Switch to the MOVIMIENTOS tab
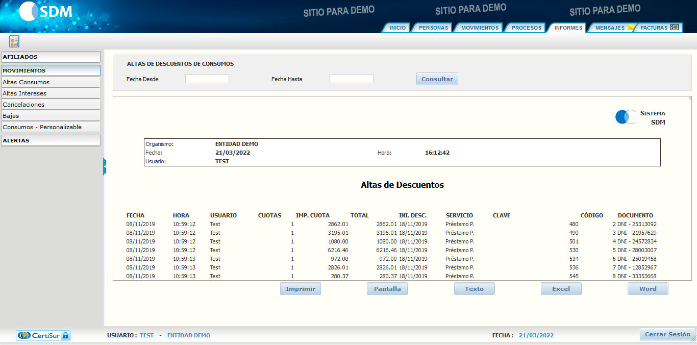 [480, 28]
